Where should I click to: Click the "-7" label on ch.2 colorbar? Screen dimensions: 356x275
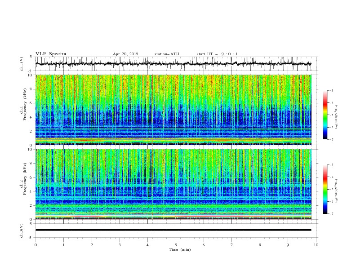click(332, 214)
